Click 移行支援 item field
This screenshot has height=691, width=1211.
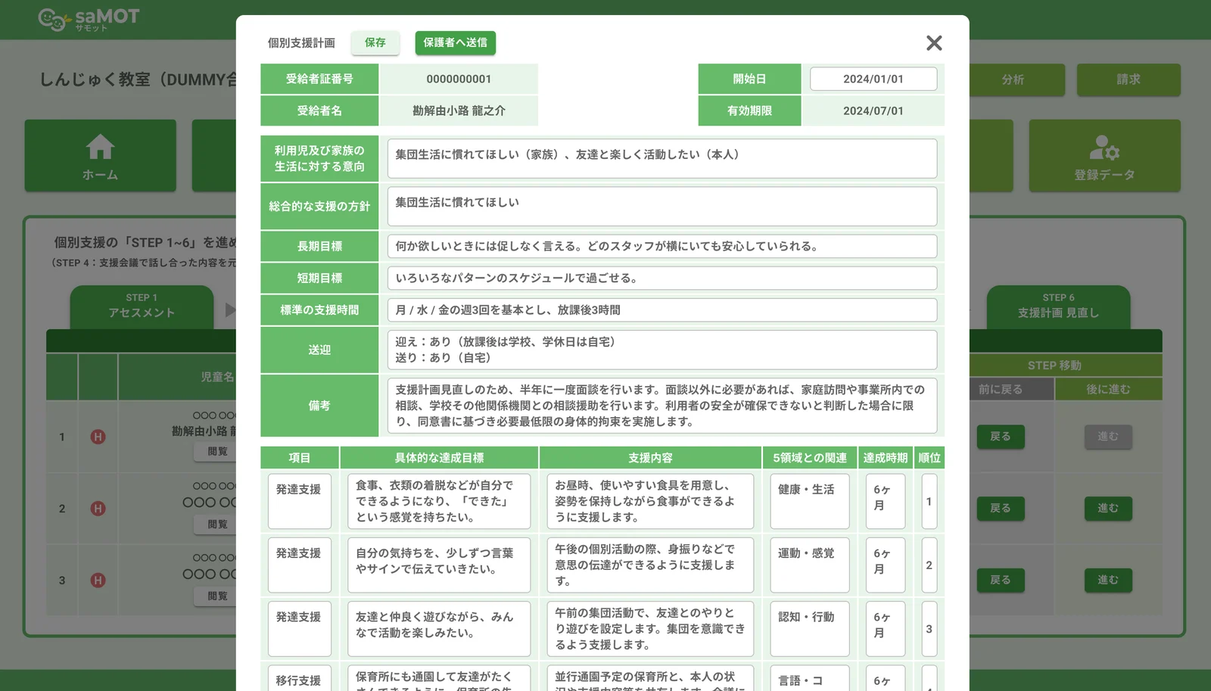300,678
